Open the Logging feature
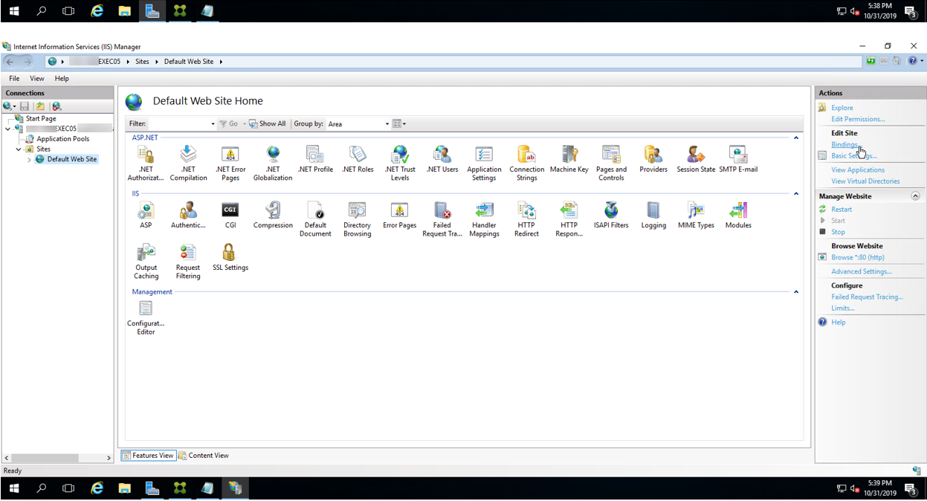927x501 pixels. point(653,215)
